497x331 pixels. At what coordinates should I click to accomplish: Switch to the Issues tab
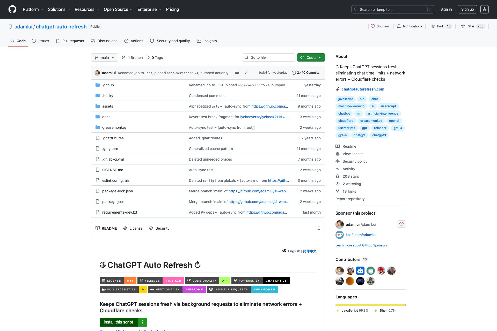pos(40,41)
